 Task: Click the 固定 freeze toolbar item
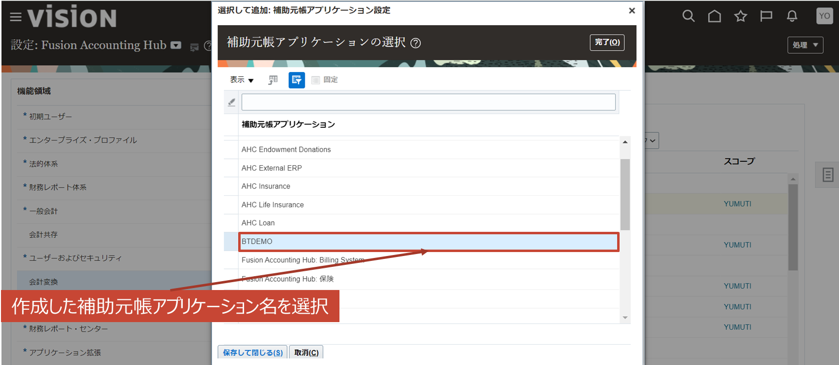pyautogui.click(x=325, y=80)
